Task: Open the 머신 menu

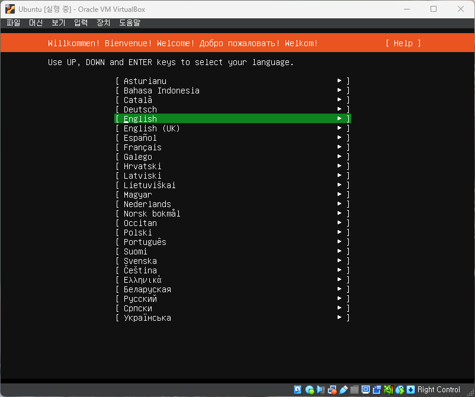Action: (36, 22)
